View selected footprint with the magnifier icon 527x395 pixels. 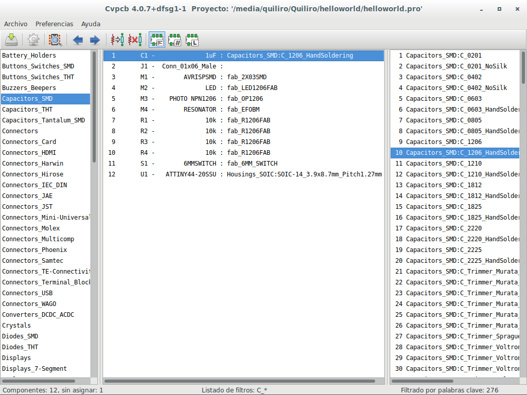point(55,40)
